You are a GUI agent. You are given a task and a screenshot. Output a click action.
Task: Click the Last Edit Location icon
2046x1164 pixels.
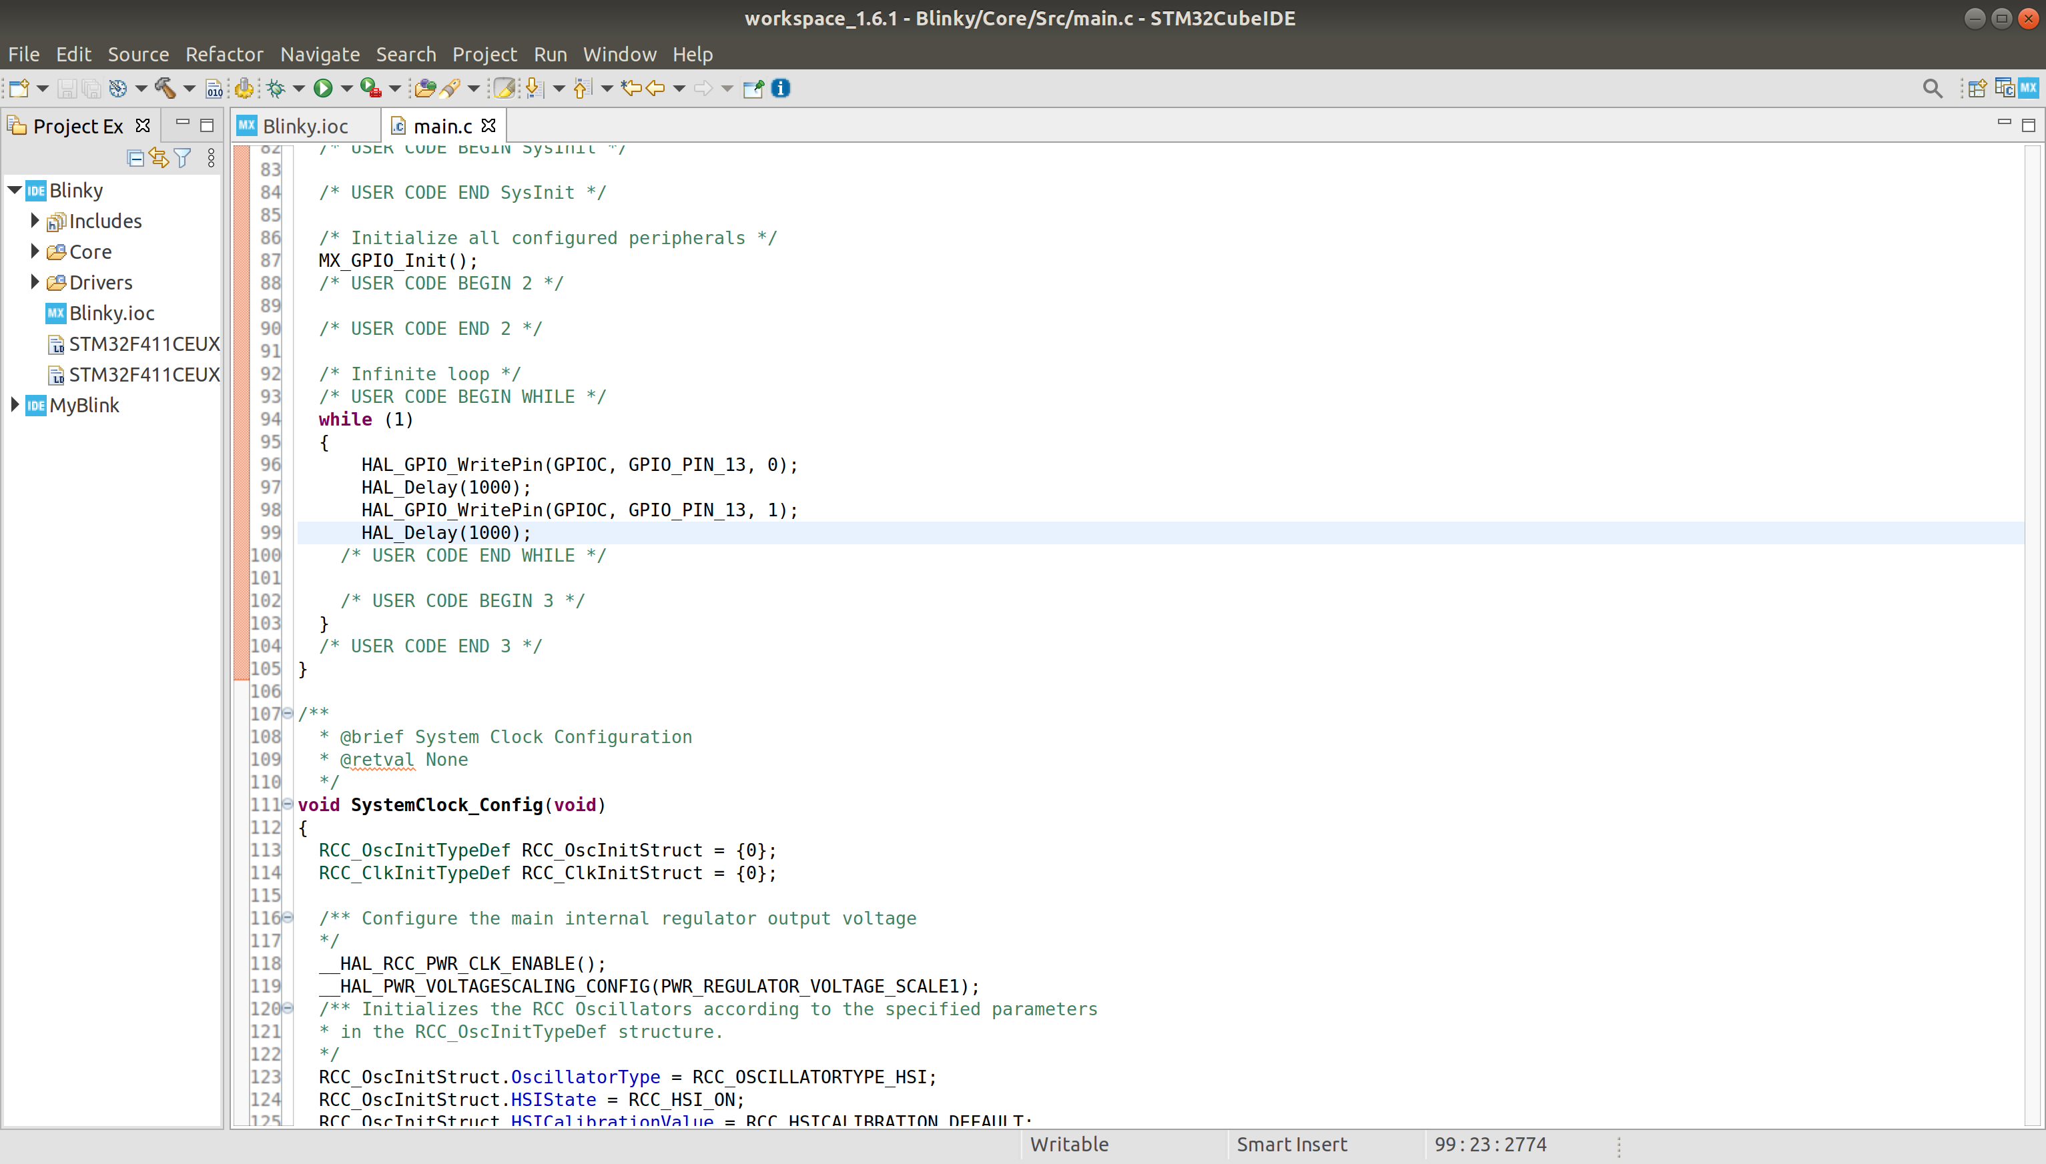pyautogui.click(x=632, y=88)
